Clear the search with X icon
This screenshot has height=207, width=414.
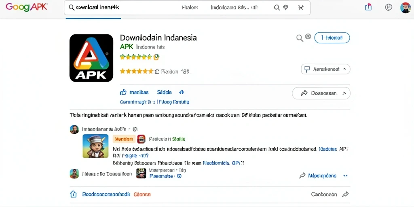pos(300,7)
